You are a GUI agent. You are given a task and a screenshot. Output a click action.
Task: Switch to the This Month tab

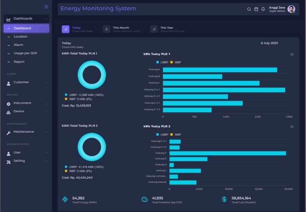tap(121, 29)
